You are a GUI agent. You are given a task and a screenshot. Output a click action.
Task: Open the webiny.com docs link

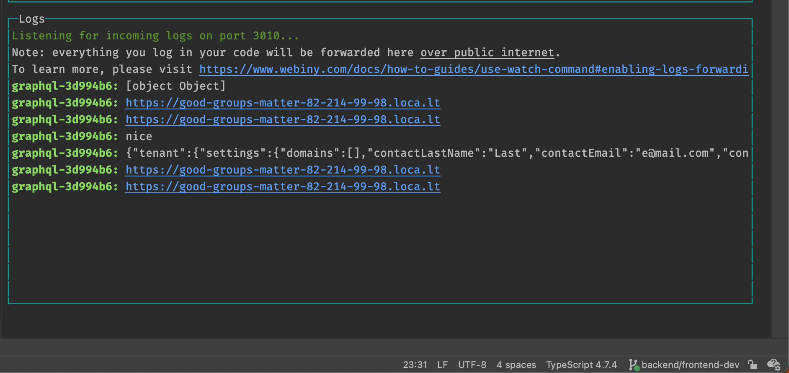(x=473, y=69)
